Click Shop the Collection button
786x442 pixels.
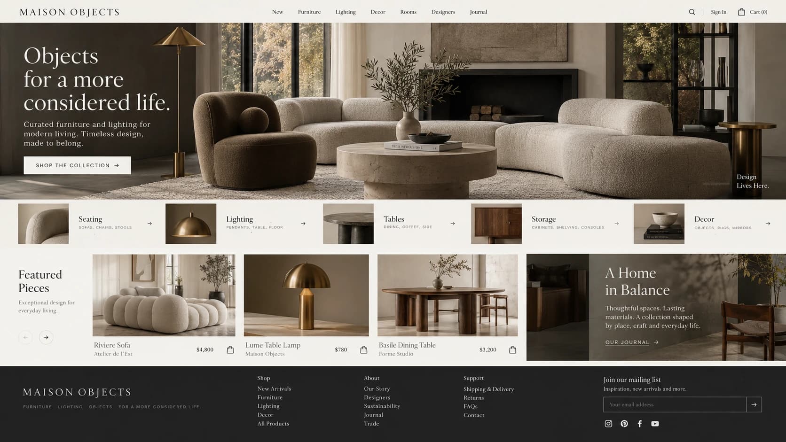point(78,165)
